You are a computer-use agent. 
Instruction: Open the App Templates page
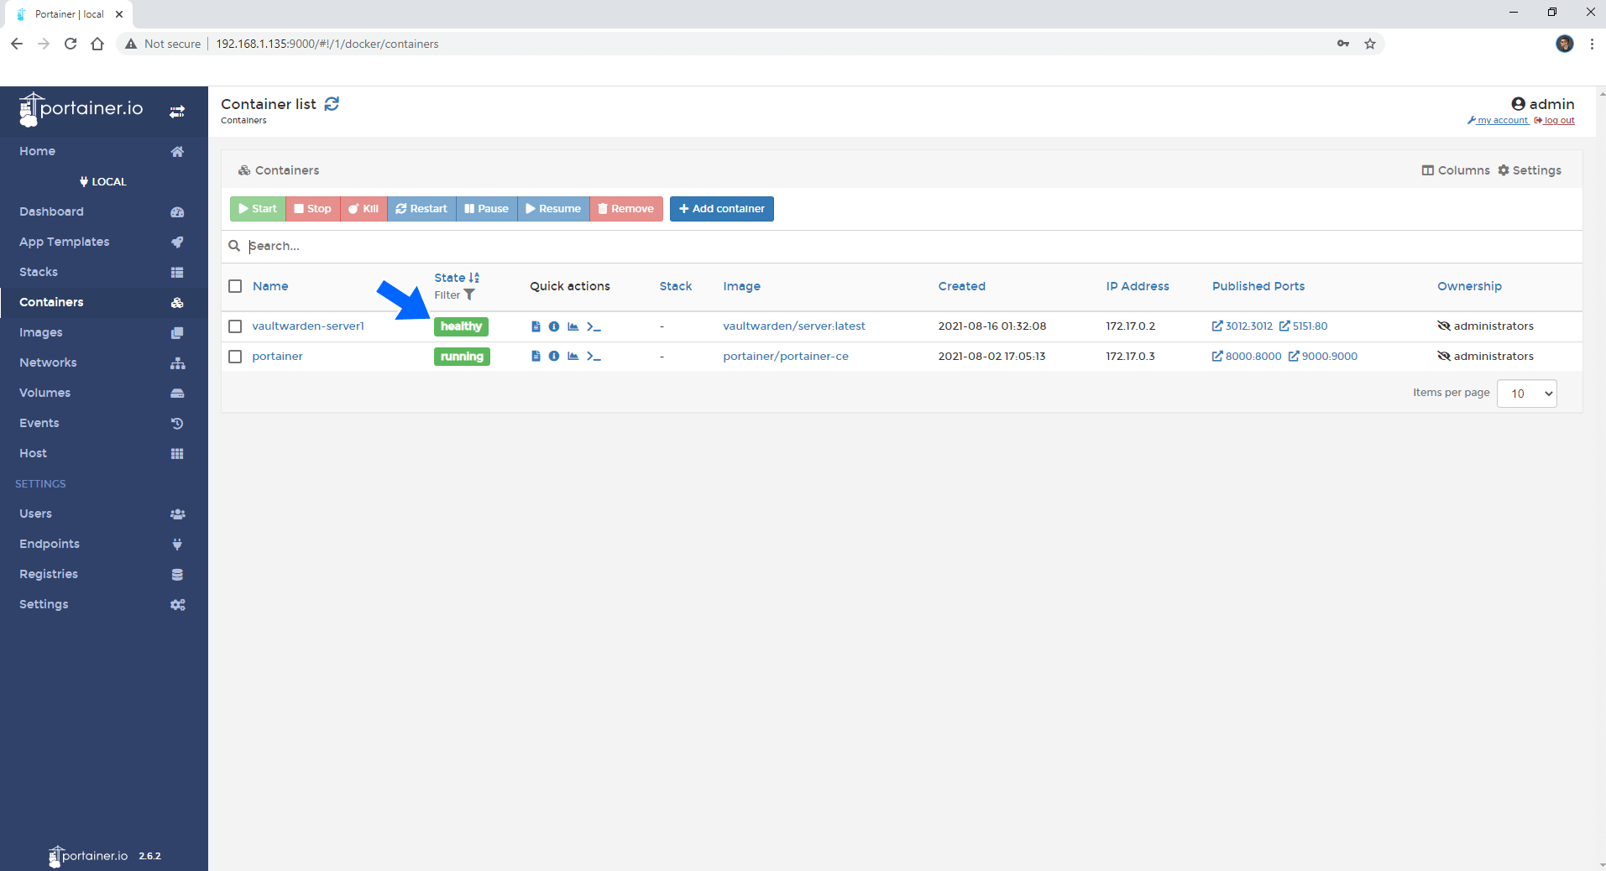(63, 242)
